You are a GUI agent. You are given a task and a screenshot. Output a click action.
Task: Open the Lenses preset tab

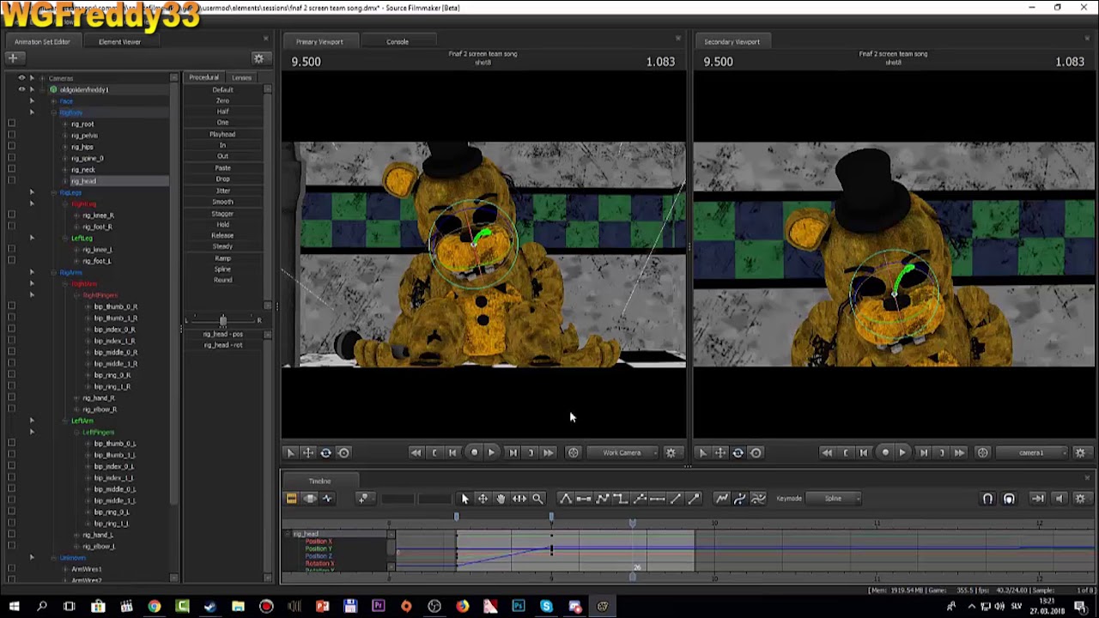[x=241, y=77]
